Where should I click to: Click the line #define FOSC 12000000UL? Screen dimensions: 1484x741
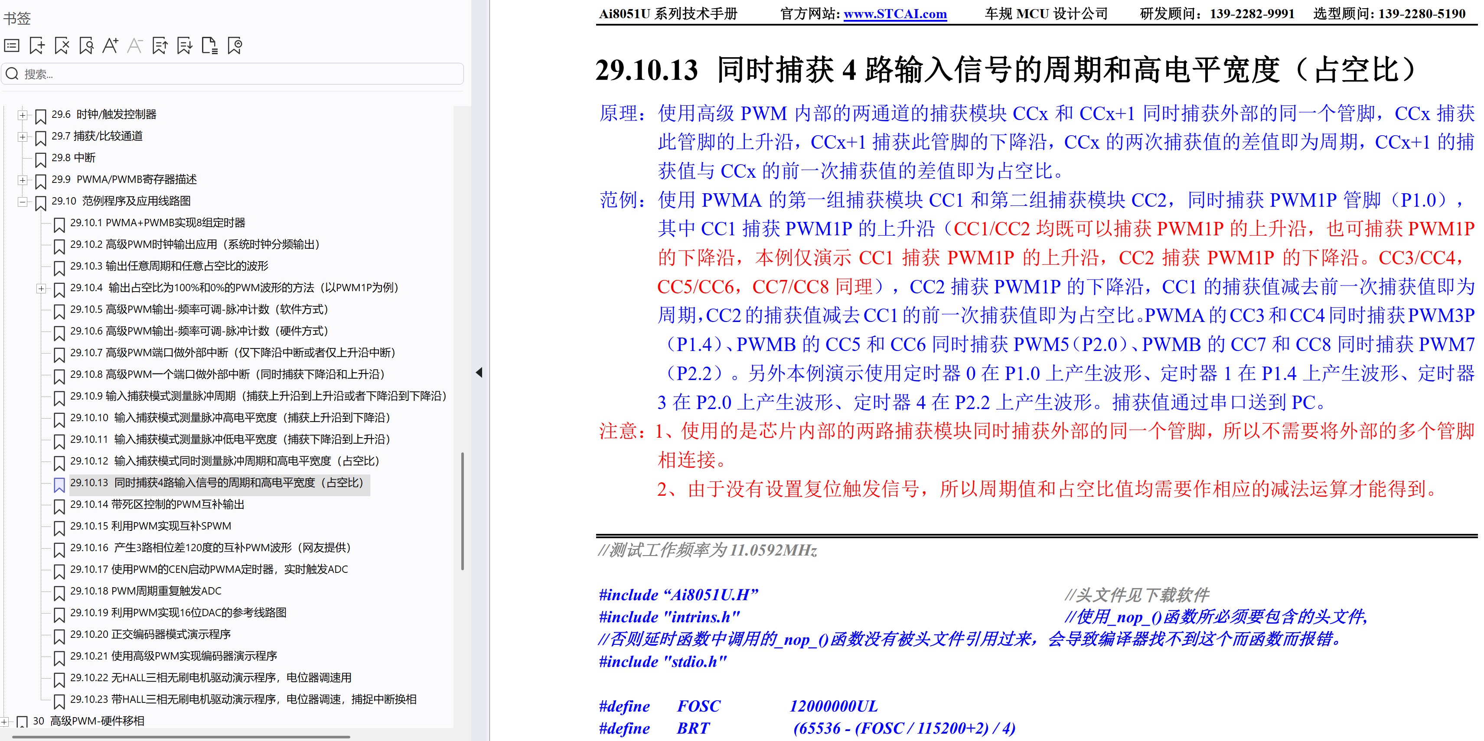(739, 706)
